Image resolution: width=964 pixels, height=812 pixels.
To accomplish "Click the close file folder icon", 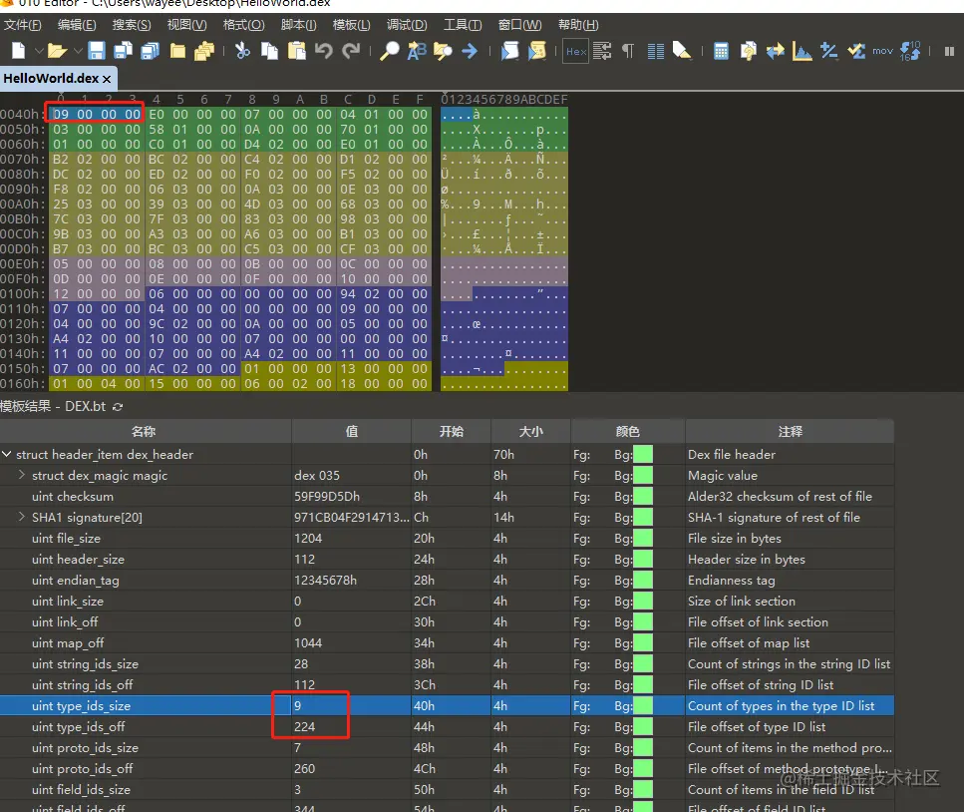I will 177,51.
